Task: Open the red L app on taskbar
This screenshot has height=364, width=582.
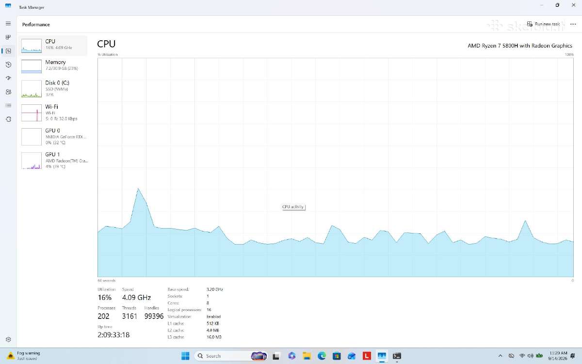Action: [x=367, y=356]
